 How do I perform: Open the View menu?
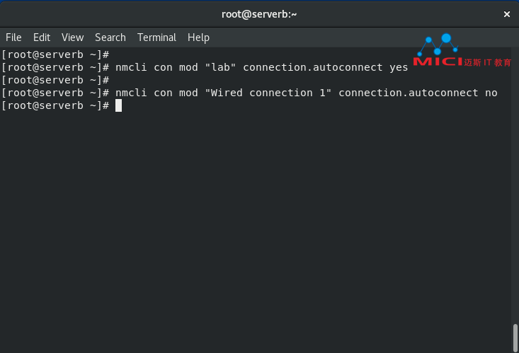tap(72, 37)
